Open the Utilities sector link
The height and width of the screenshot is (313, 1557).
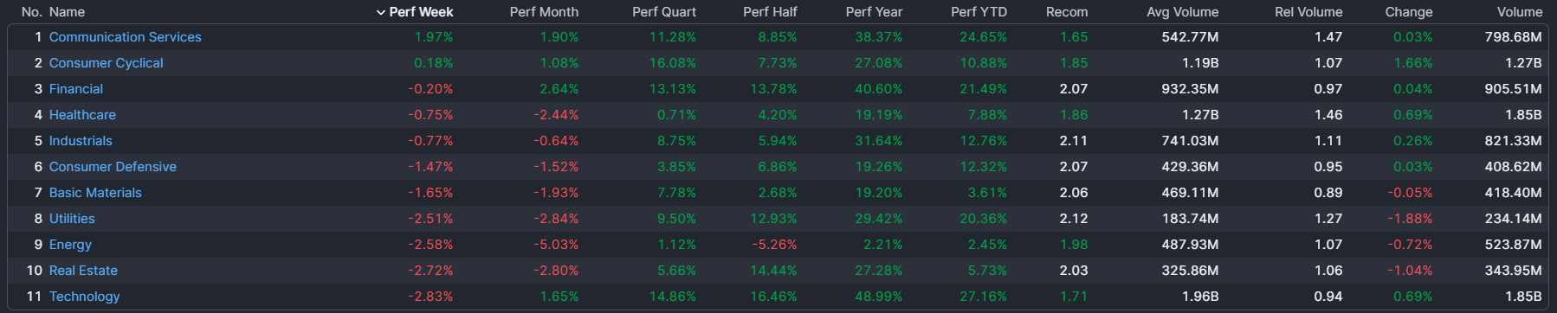tap(72, 219)
